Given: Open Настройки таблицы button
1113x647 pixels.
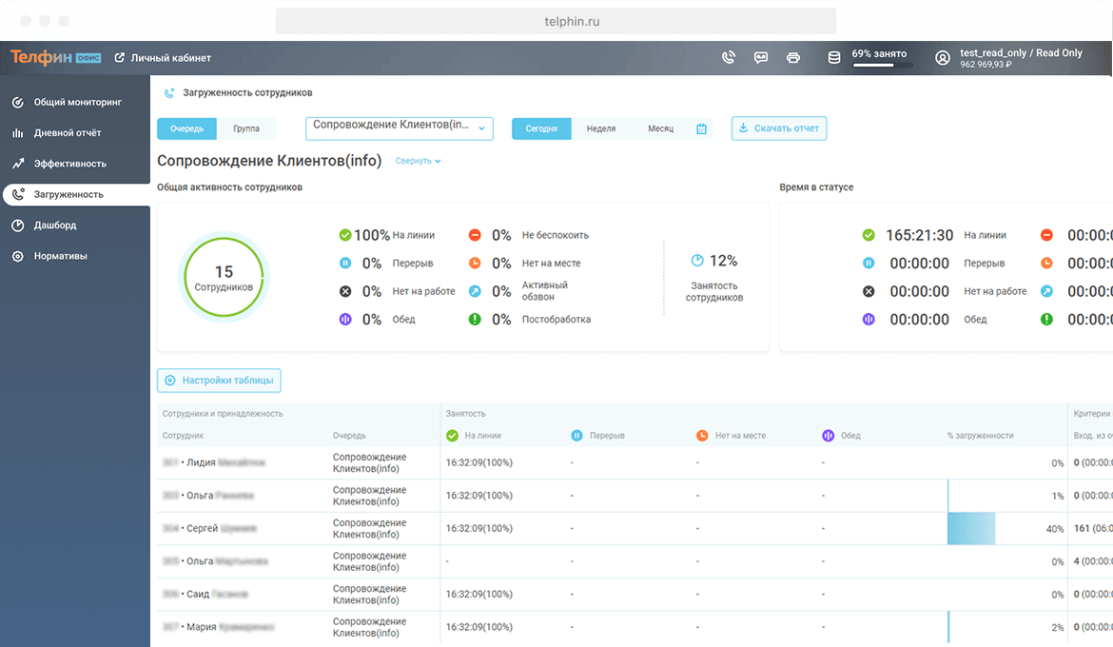Looking at the screenshot, I should pos(219,381).
